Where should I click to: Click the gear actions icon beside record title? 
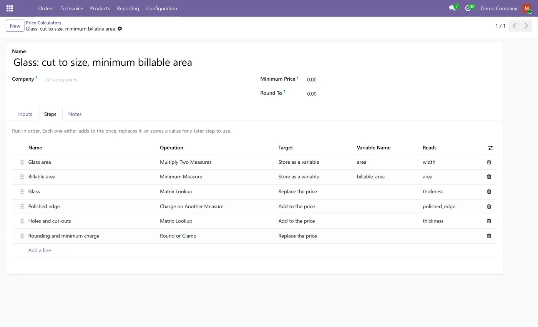click(x=120, y=29)
